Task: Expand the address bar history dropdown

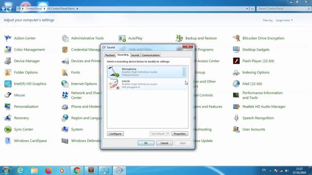Action: tap(247, 9)
